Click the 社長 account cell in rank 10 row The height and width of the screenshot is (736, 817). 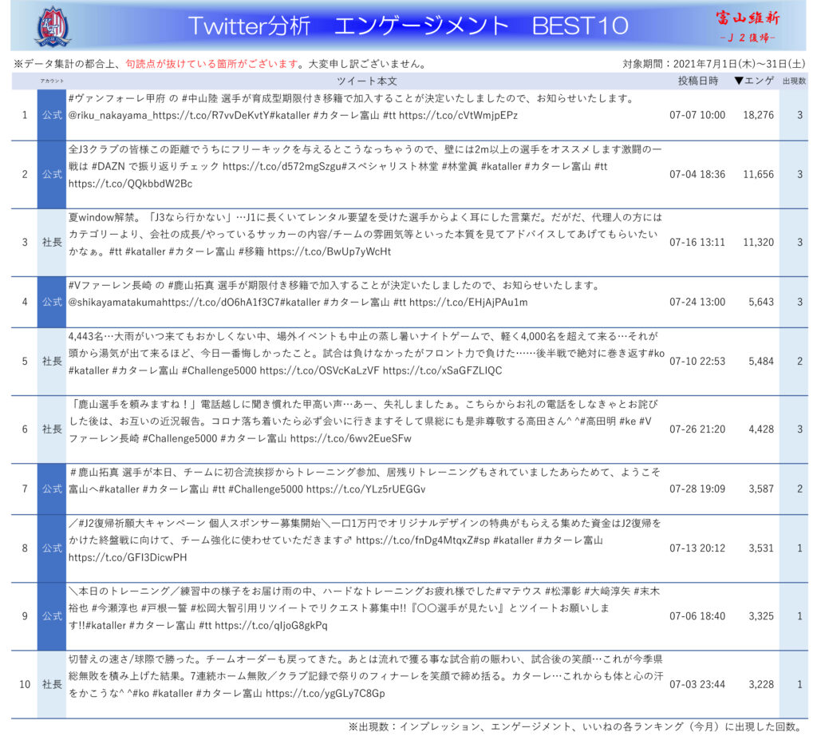52,684
